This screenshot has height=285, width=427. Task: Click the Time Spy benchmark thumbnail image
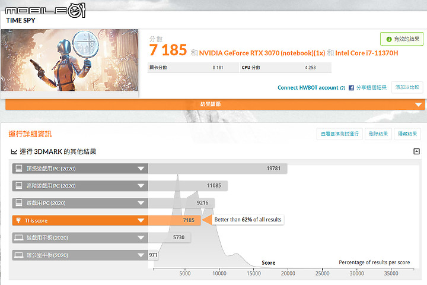pyautogui.click(x=69, y=61)
